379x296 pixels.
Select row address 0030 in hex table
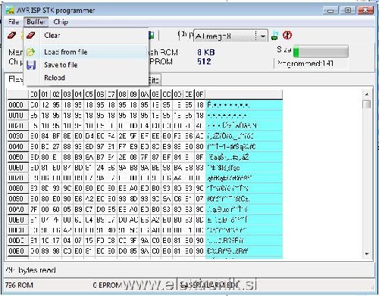tap(17, 136)
